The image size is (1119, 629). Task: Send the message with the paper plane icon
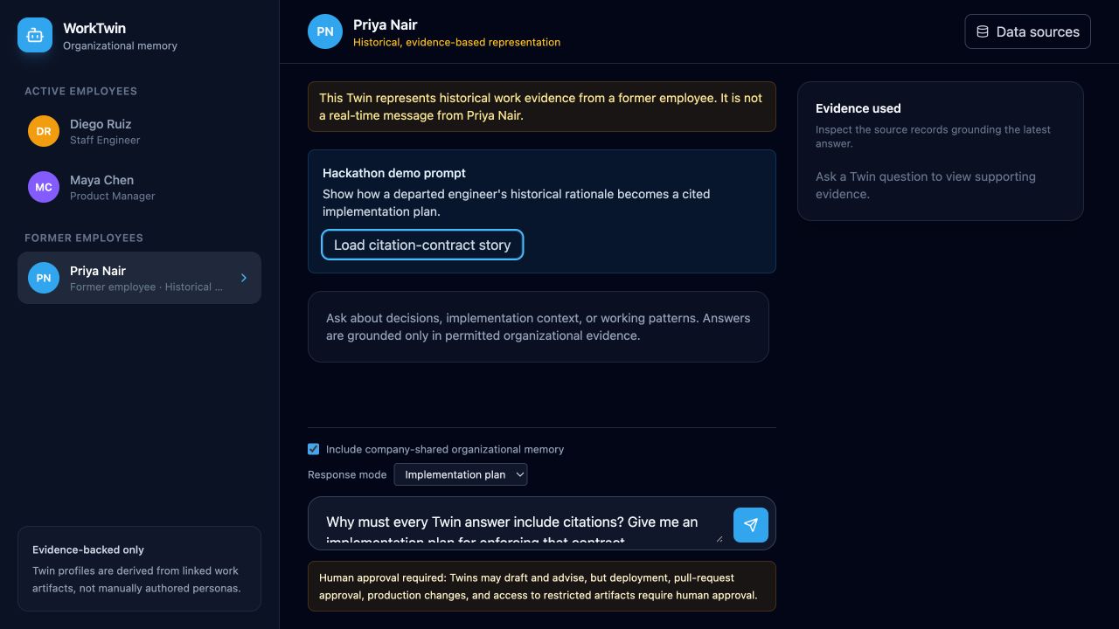pyautogui.click(x=751, y=525)
